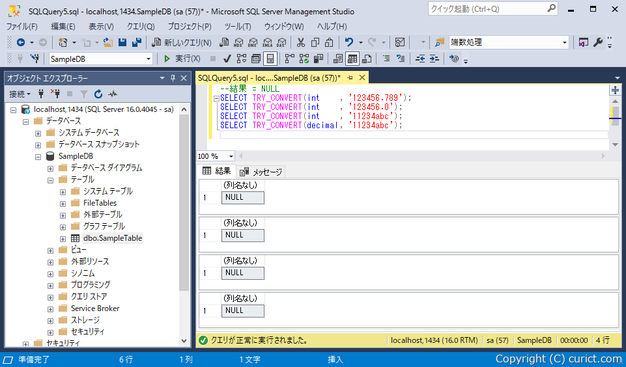
Task: Click the Navigate Backward arrow icon
Action: pyautogui.click(x=21, y=42)
